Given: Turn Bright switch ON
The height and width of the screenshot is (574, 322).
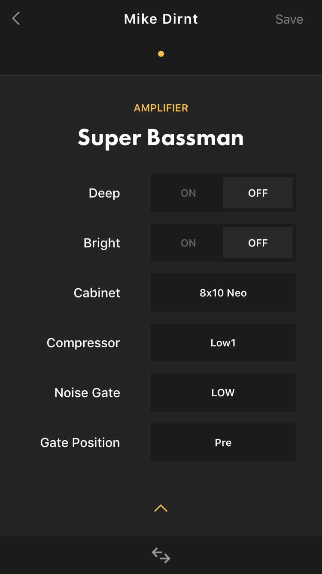Looking at the screenshot, I should click(x=188, y=243).
